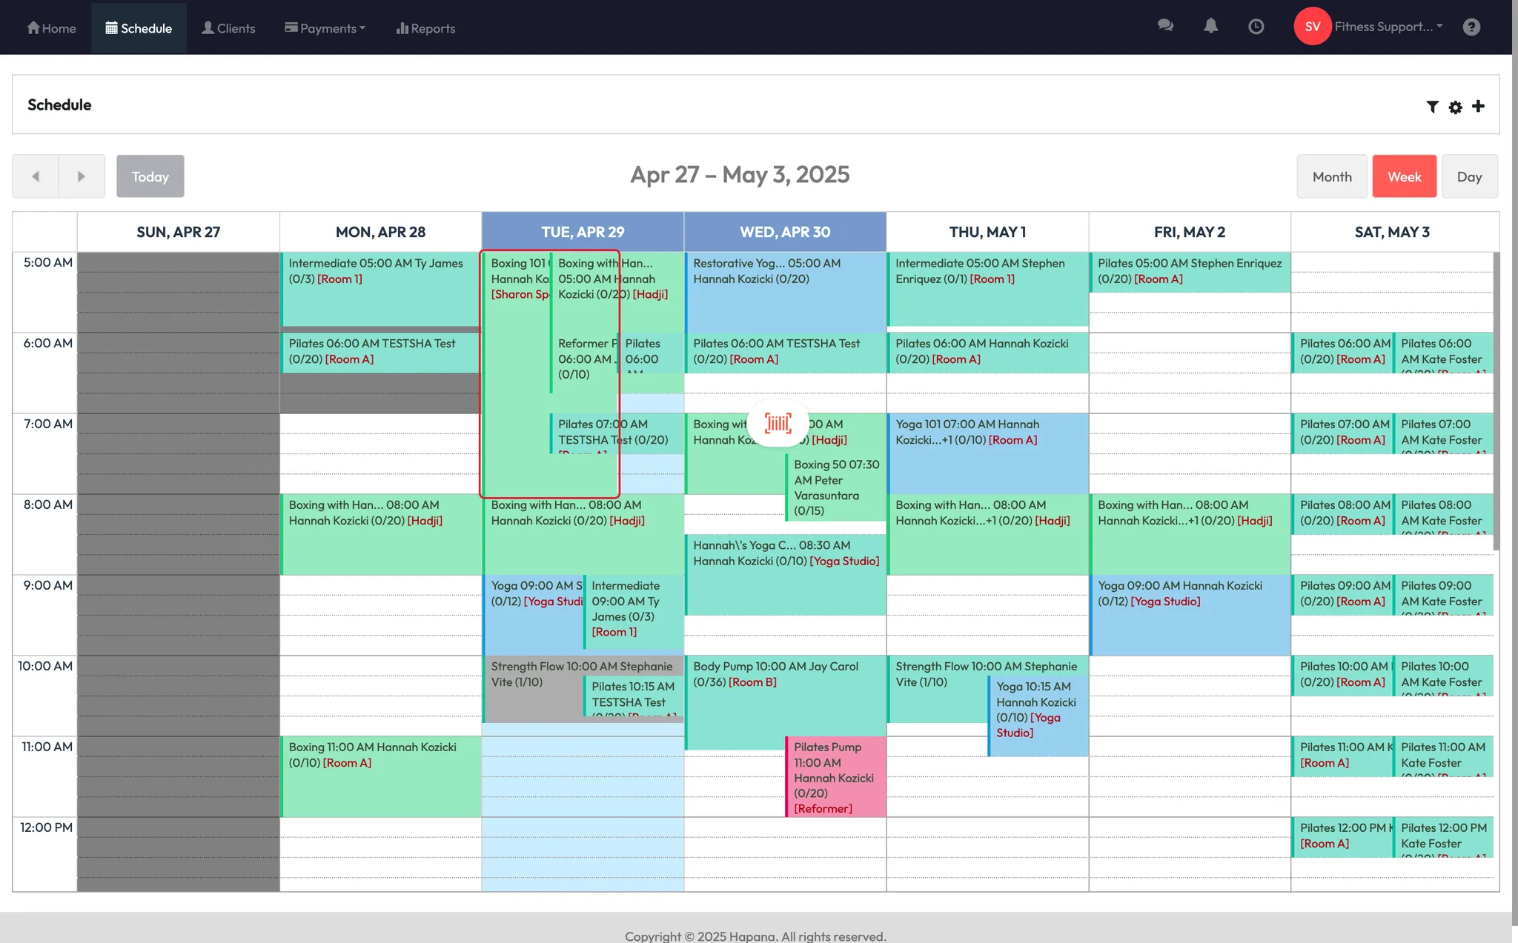Open the Clients tab
This screenshot has height=943, width=1518.
point(228,28)
